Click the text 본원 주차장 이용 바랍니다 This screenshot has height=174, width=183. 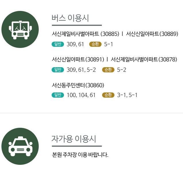click(80, 155)
